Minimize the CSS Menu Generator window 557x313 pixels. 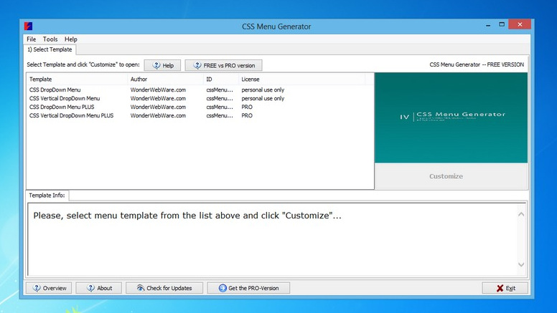point(488,25)
